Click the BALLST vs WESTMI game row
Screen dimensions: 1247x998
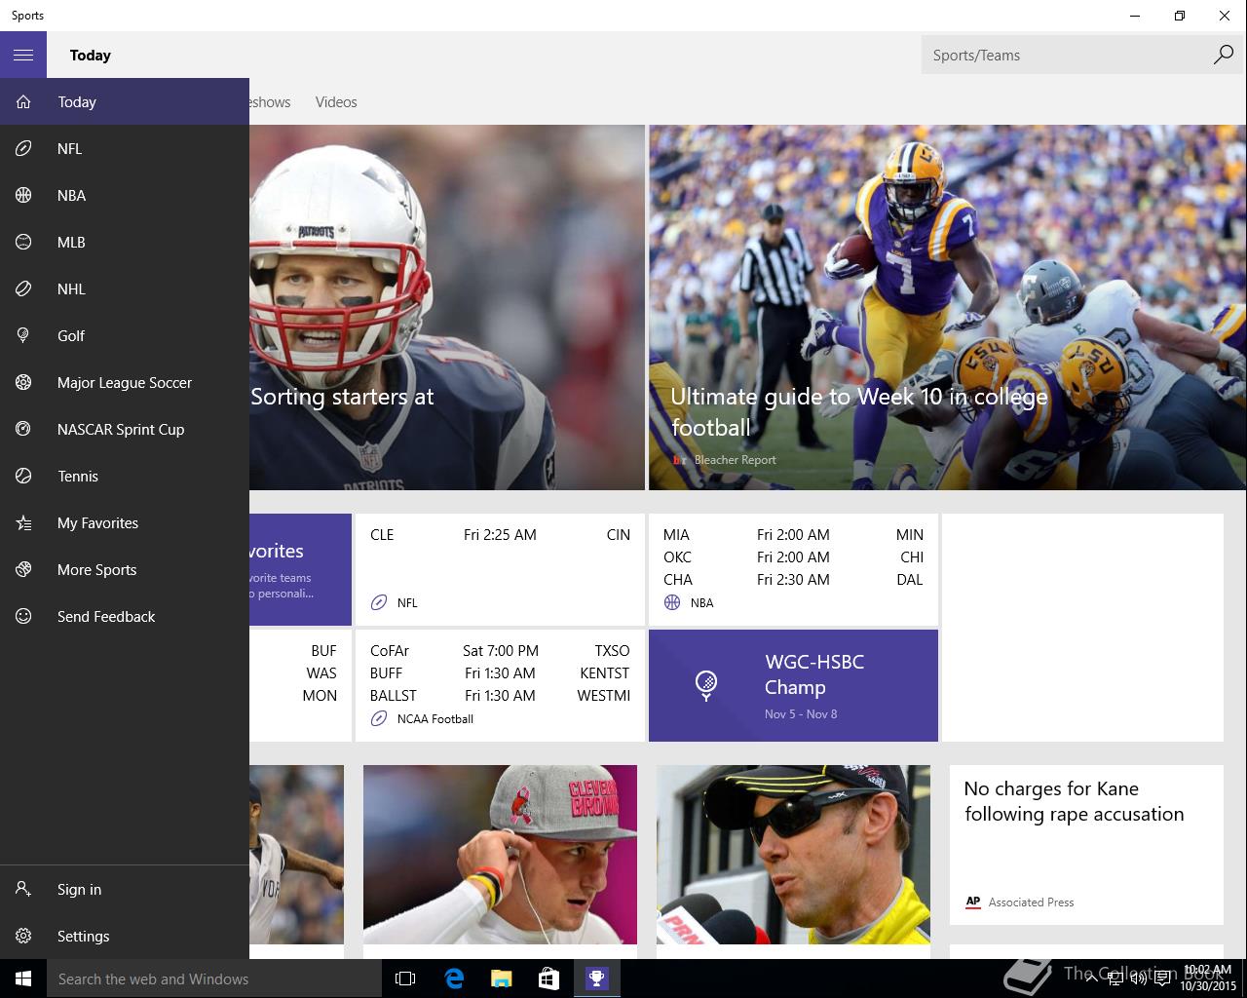point(500,696)
